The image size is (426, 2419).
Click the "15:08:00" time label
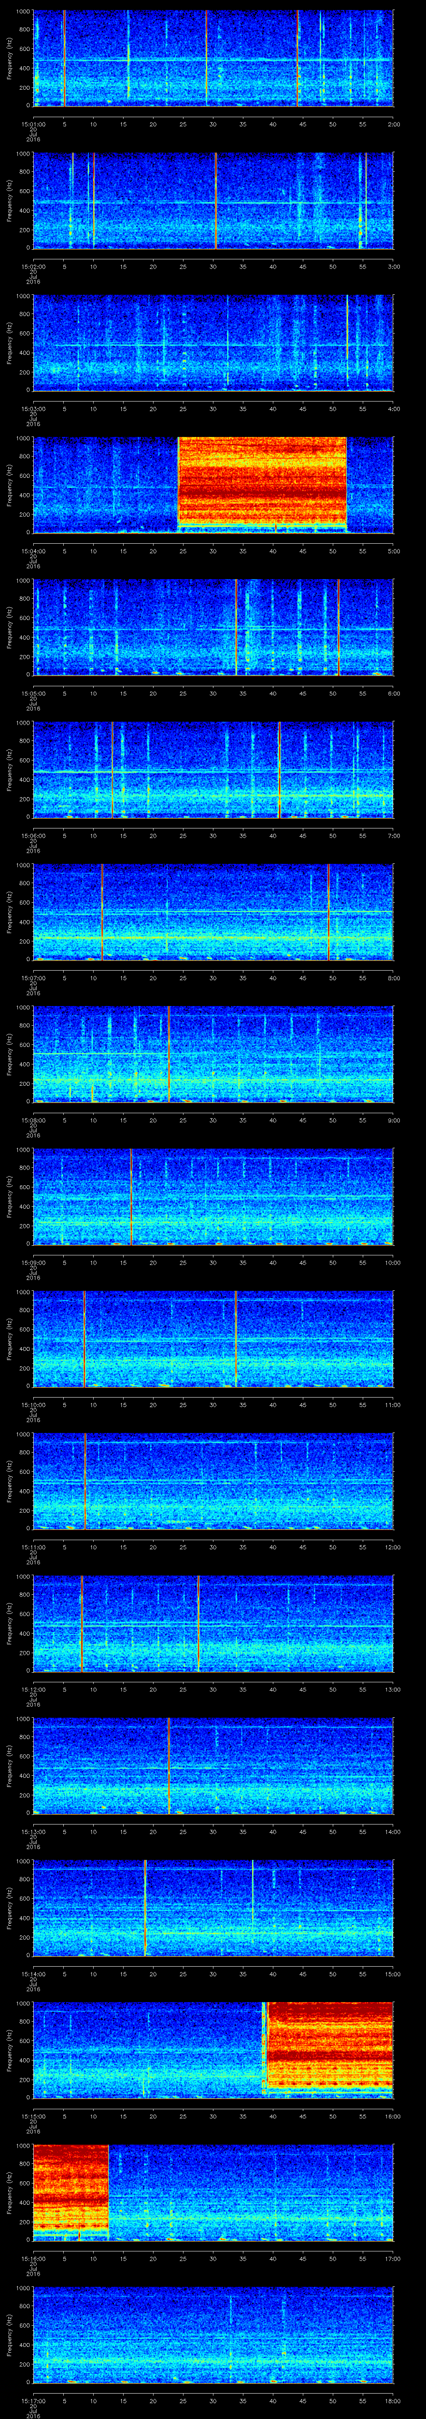click(33, 1120)
